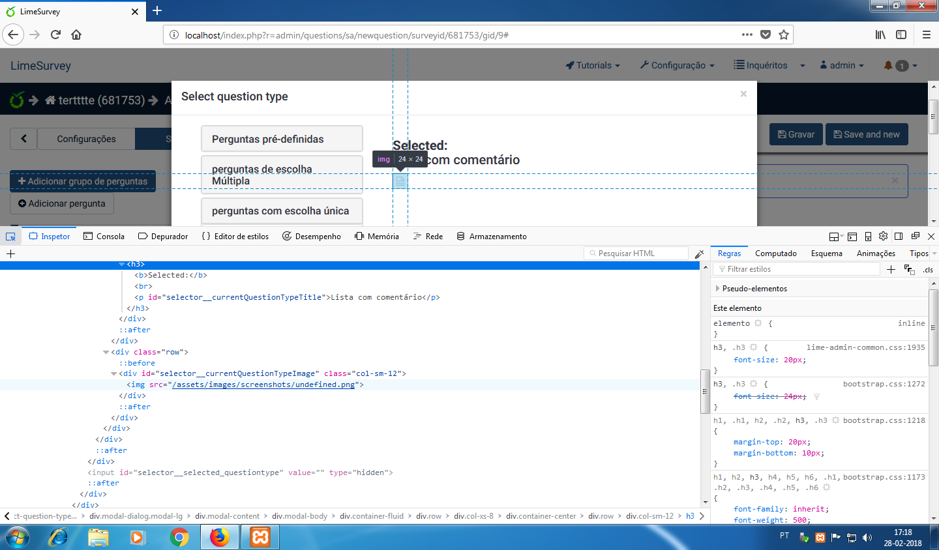This screenshot has height=550, width=939.
Task: Open the Configuração dropdown menu
Action: pos(677,65)
